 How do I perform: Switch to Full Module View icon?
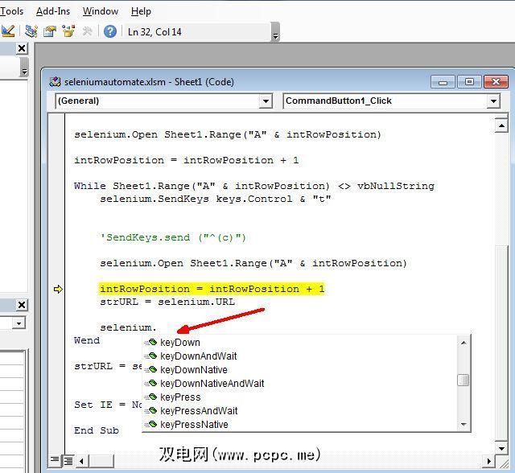[x=68, y=461]
